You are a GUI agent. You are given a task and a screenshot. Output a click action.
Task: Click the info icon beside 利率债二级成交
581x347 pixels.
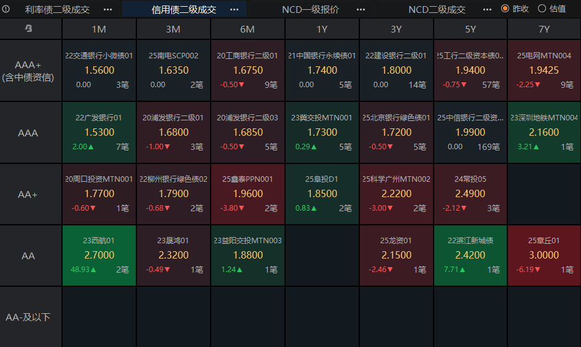(6, 9)
